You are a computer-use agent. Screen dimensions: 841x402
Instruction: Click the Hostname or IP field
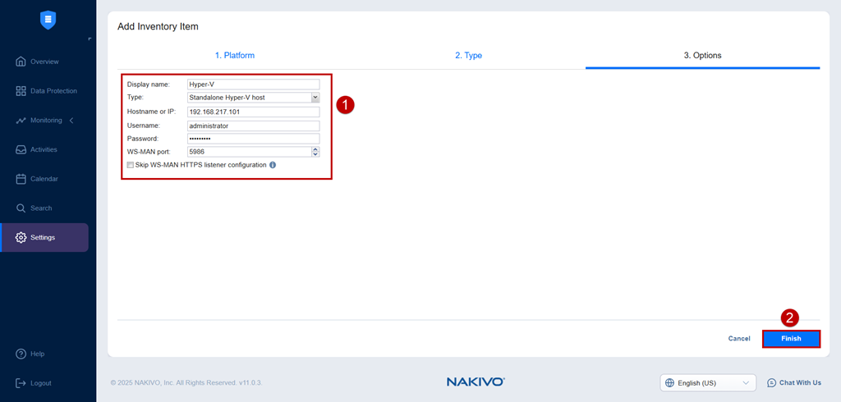[x=253, y=112]
